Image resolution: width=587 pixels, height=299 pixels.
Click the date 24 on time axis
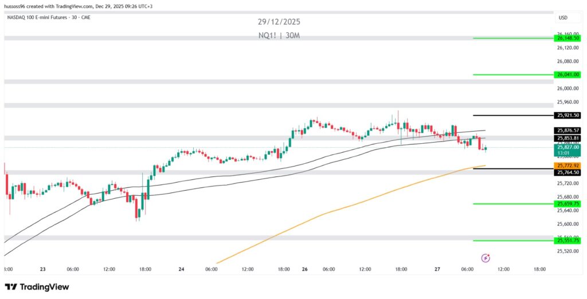[x=181, y=269]
